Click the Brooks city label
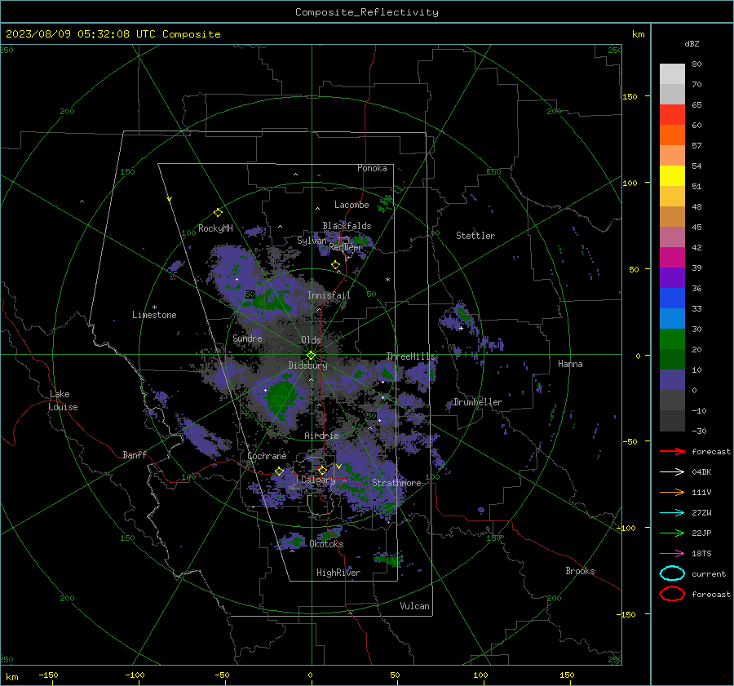This screenshot has height=686, width=734. [x=580, y=571]
